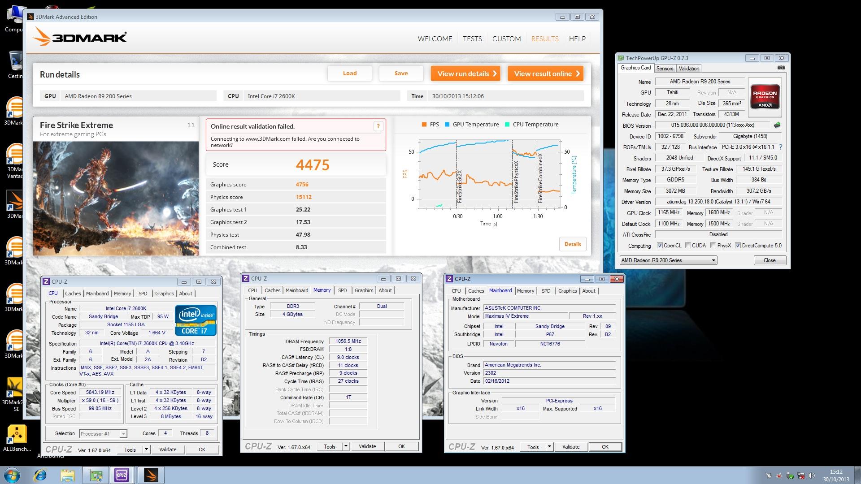Open the network status tray icon
The height and width of the screenshot is (484, 861).
[801, 475]
